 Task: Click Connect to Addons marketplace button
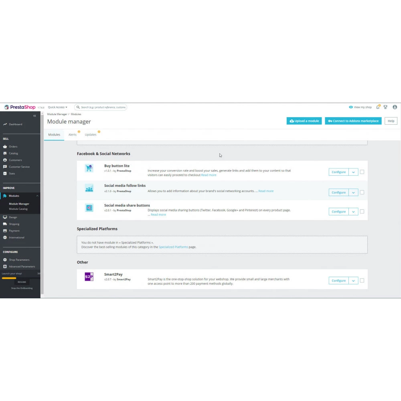[353, 121]
